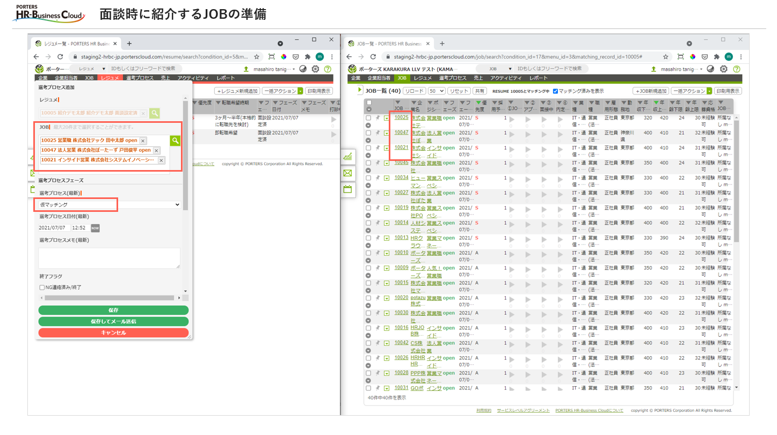This screenshot has width=777, height=435.
Task: Open settings gear in the JOB list window
Action: coord(724,69)
